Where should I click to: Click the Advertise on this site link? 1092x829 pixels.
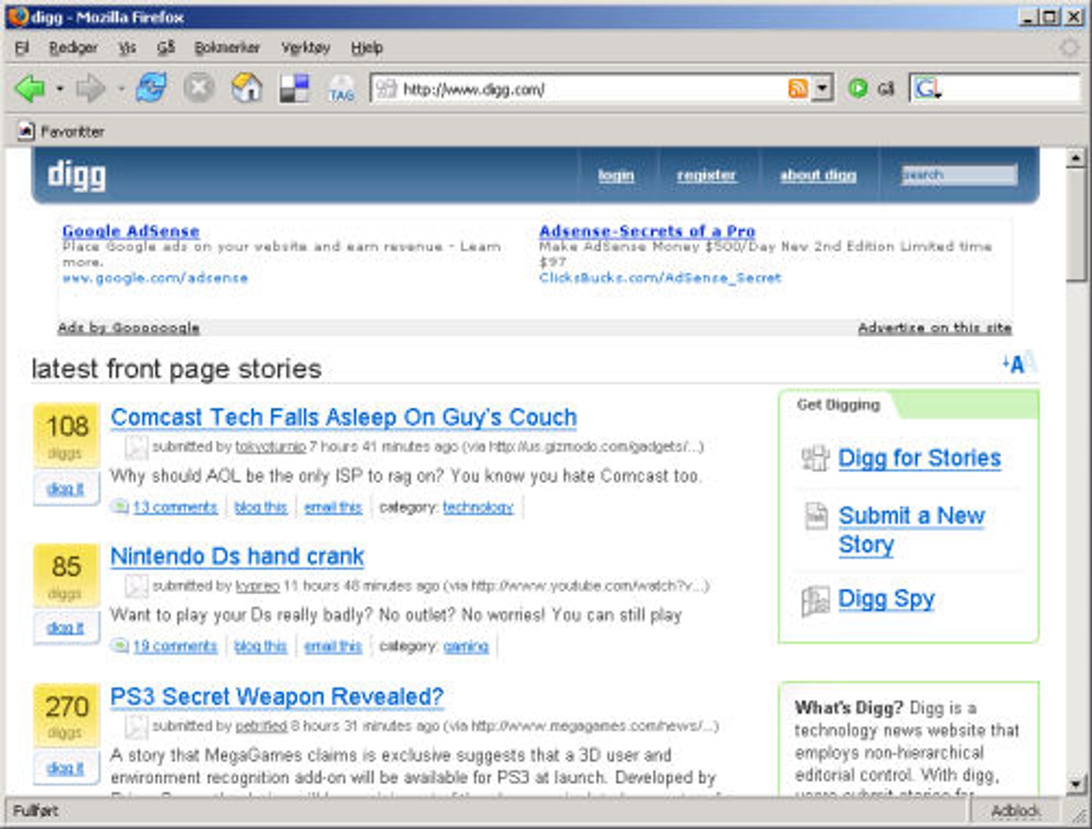(935, 328)
